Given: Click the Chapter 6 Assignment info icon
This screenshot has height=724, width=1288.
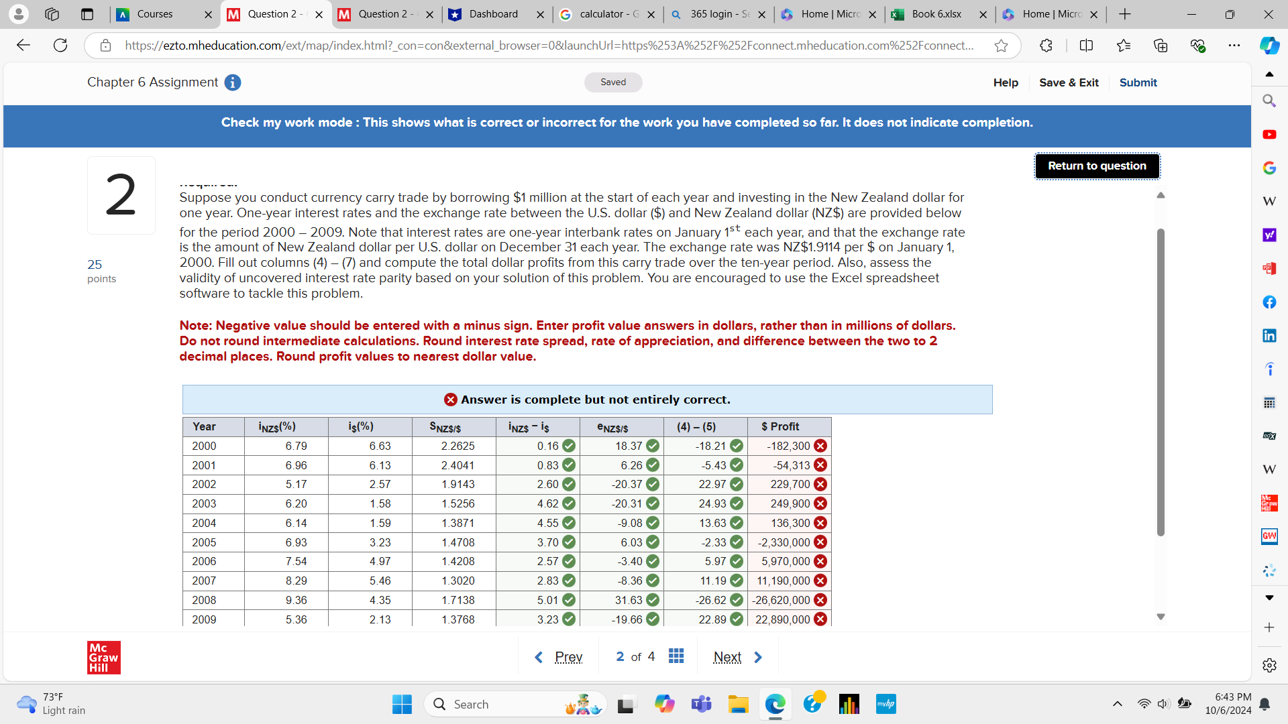Looking at the screenshot, I should point(233,82).
